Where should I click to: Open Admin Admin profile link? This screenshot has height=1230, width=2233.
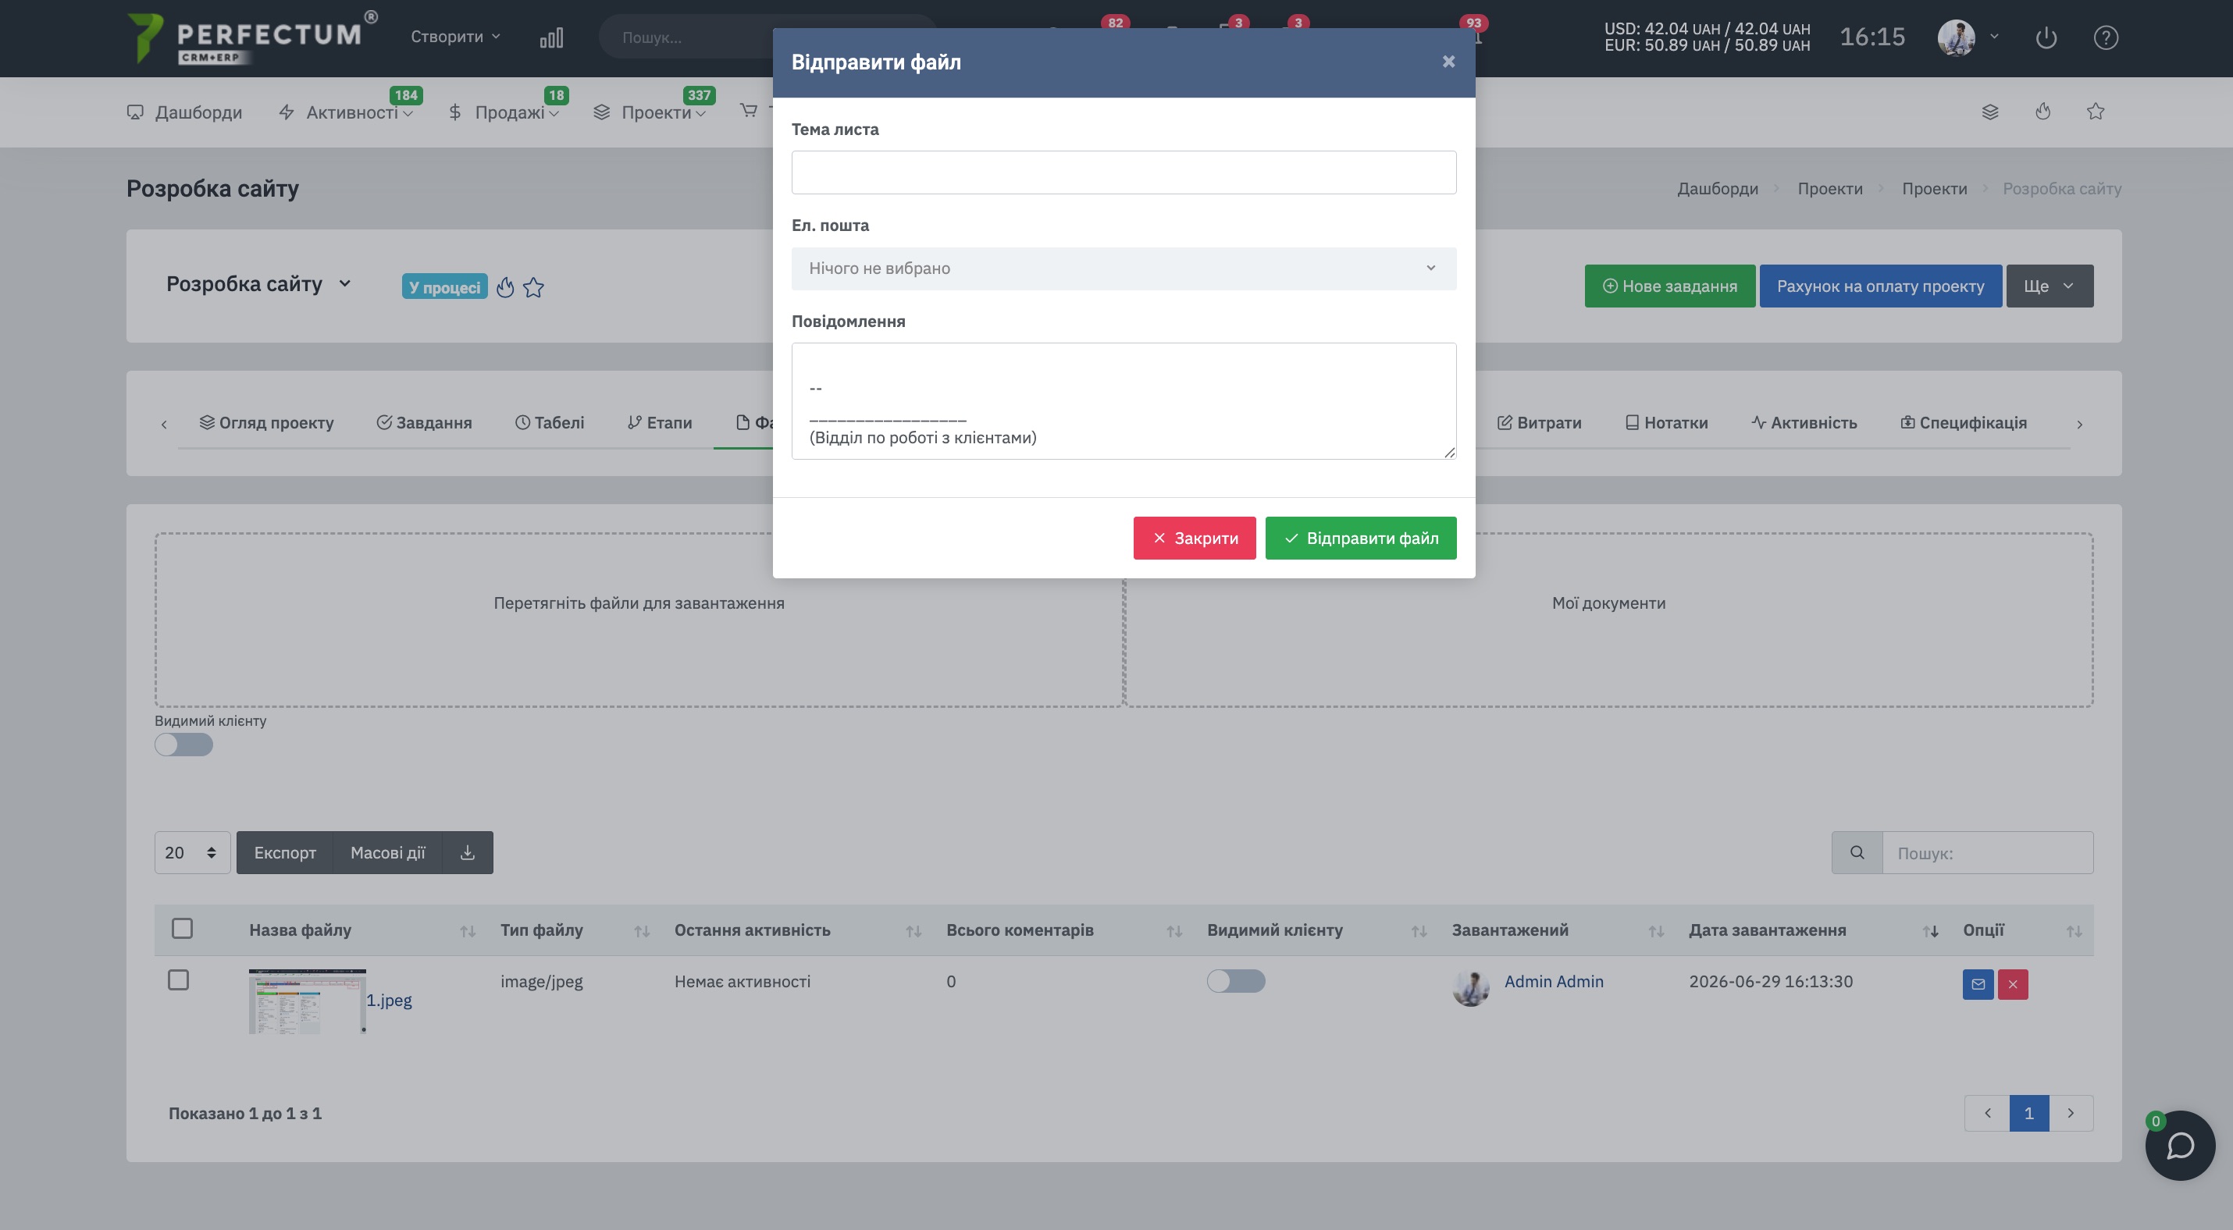(x=1554, y=980)
